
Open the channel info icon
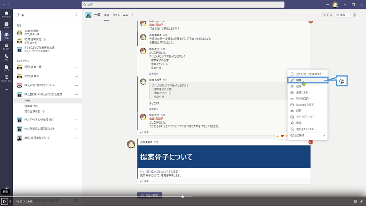(354, 15)
